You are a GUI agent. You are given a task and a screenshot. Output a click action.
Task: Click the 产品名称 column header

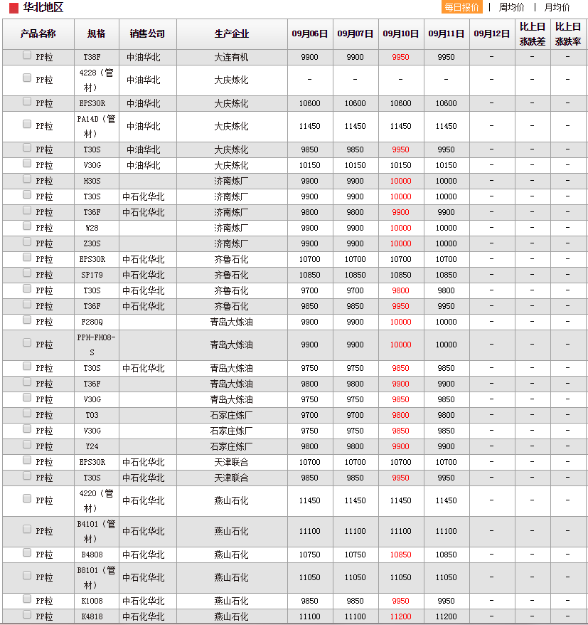coord(38,34)
